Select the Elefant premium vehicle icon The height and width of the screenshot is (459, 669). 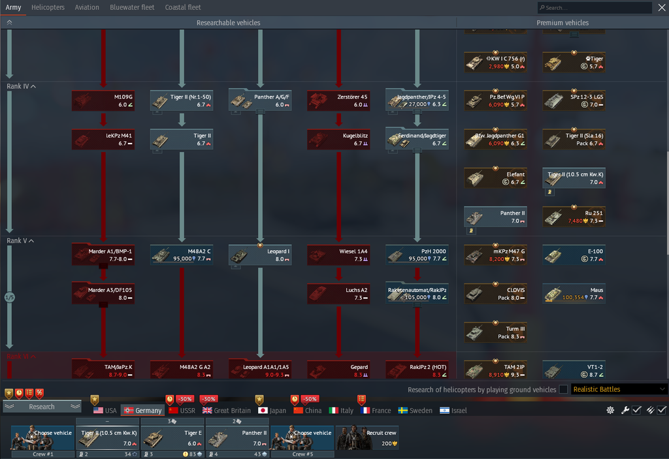pos(495,178)
